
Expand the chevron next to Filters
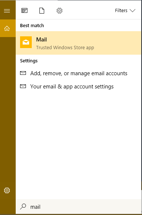point(133,11)
